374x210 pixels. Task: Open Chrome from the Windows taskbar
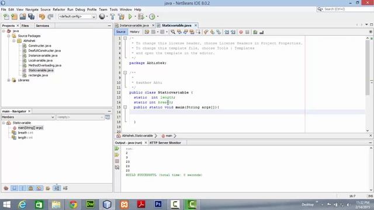tap(73, 205)
